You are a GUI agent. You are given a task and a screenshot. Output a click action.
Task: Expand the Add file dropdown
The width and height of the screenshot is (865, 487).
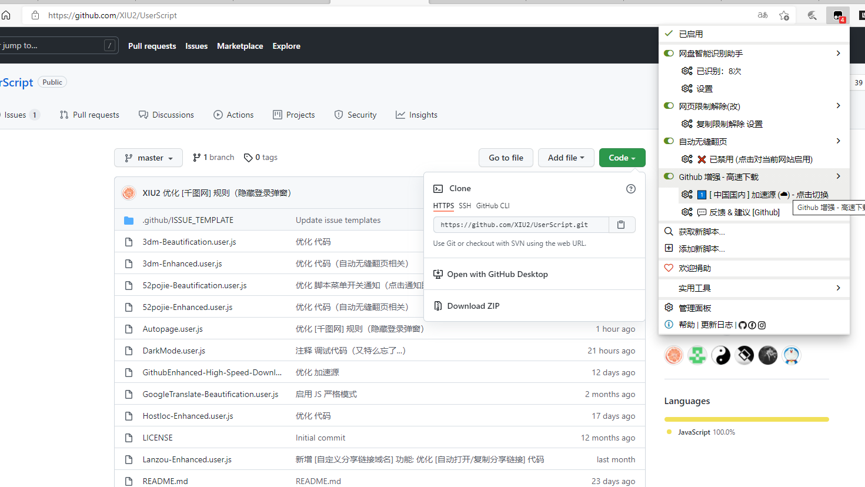[566, 157]
